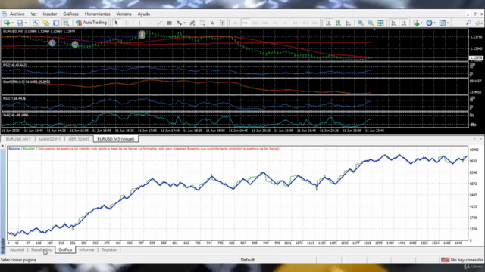Open the tester Registro tab

(109, 250)
